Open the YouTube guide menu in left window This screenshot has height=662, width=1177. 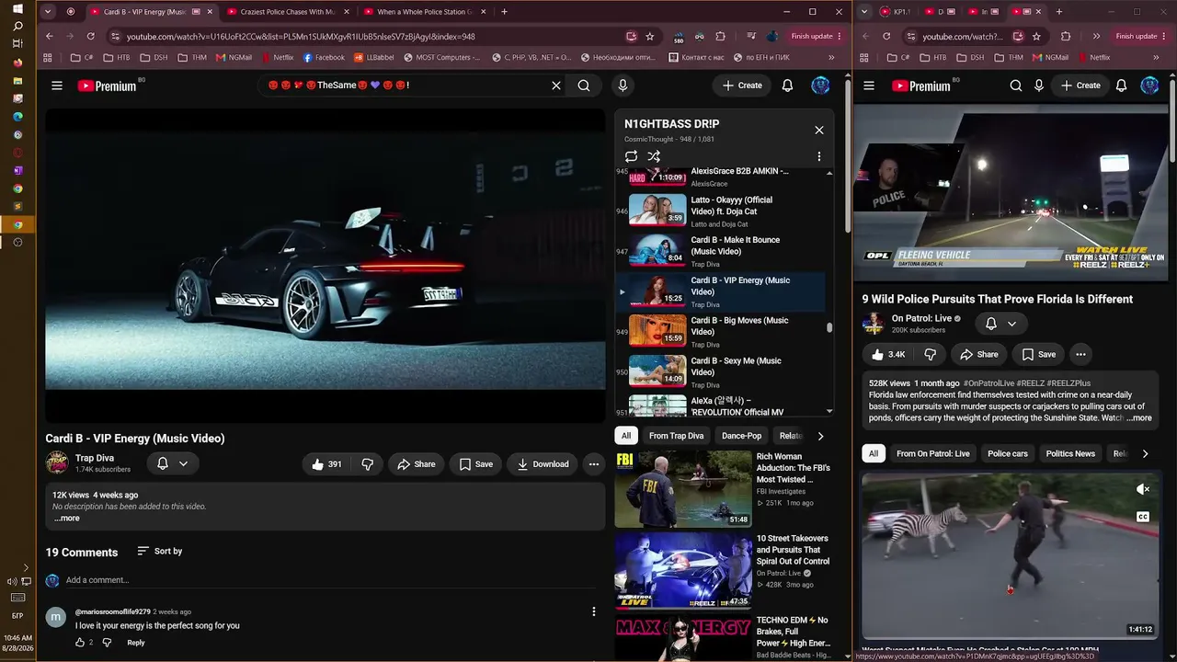[57, 86]
